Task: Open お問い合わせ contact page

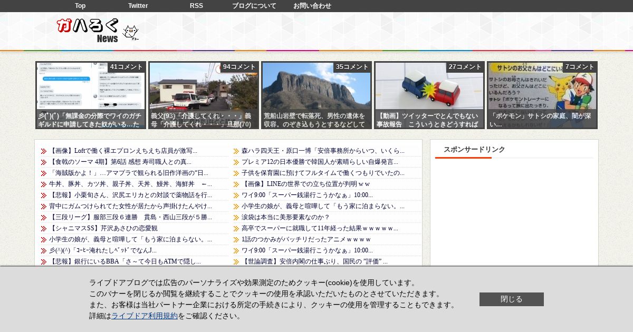Action: (312, 6)
